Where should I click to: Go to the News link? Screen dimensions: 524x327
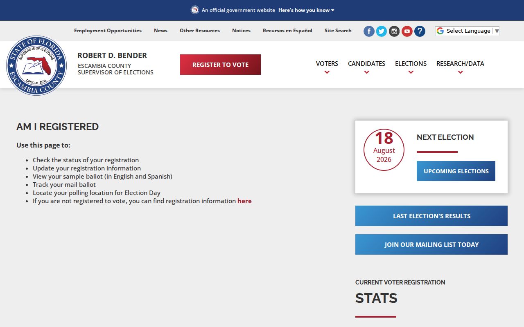(160, 31)
